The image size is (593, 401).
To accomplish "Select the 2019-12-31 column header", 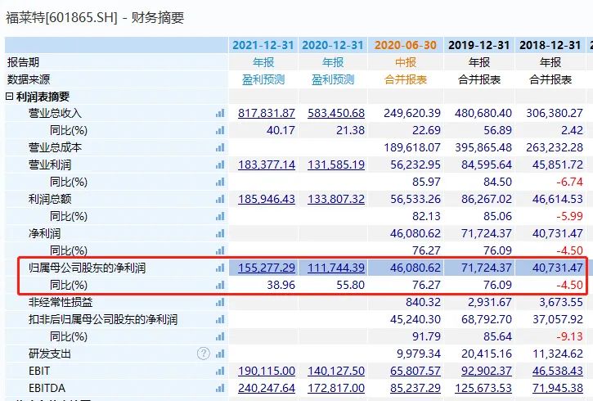I will pos(479,45).
